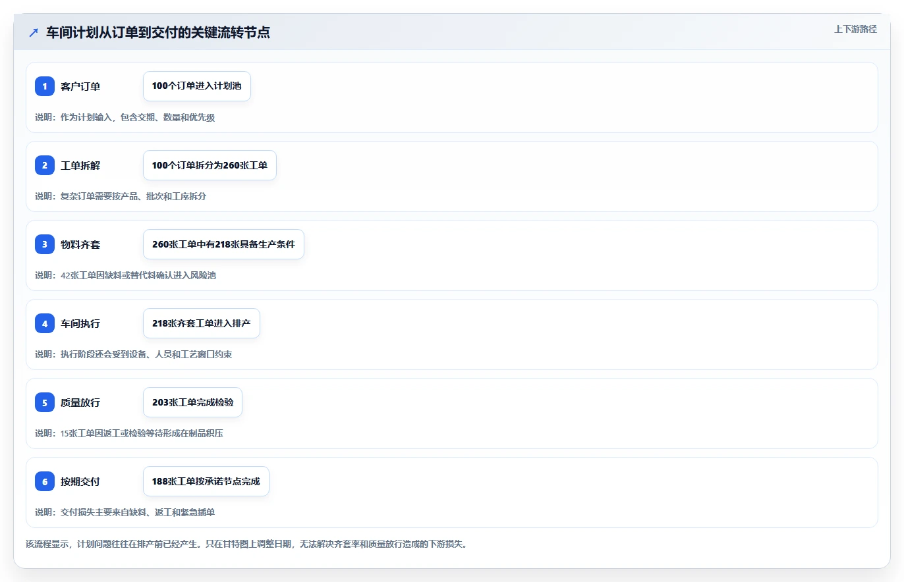Select the 100个订单进入计划池 chip
This screenshot has height=582, width=904.
tap(197, 86)
